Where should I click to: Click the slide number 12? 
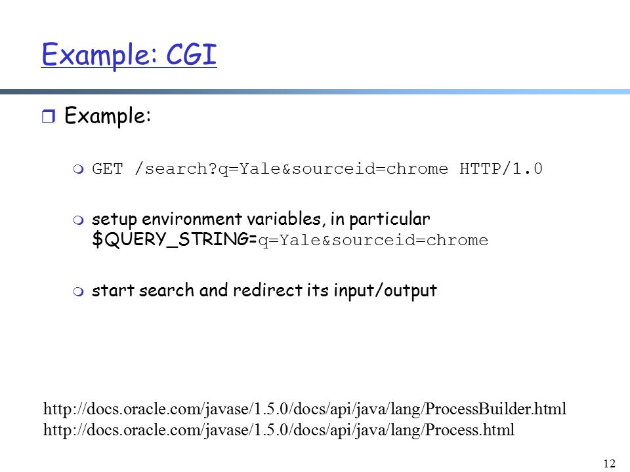pos(609,463)
